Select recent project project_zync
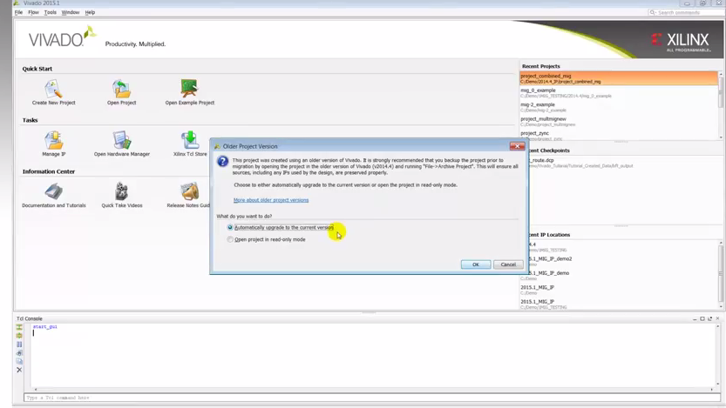 pyautogui.click(x=619, y=135)
